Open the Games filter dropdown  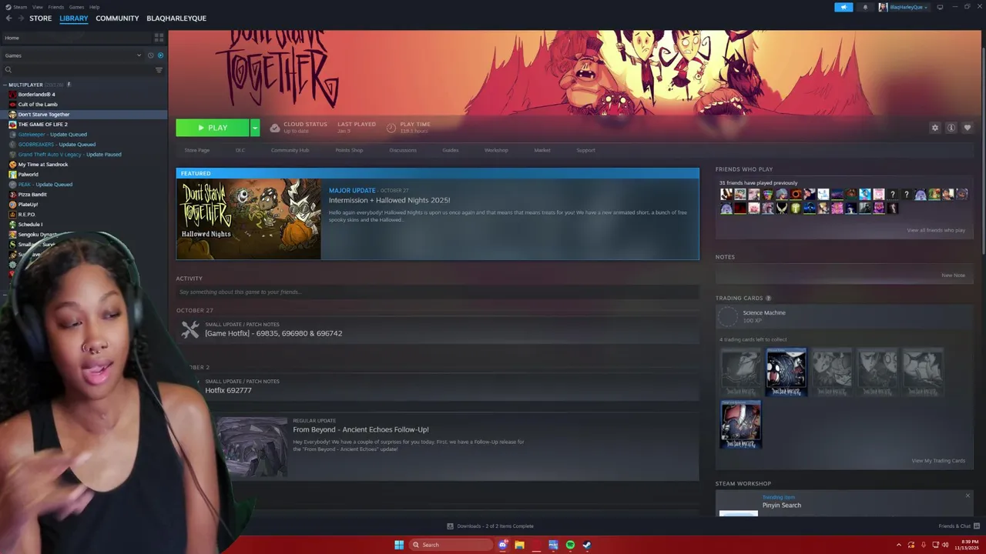click(x=72, y=55)
